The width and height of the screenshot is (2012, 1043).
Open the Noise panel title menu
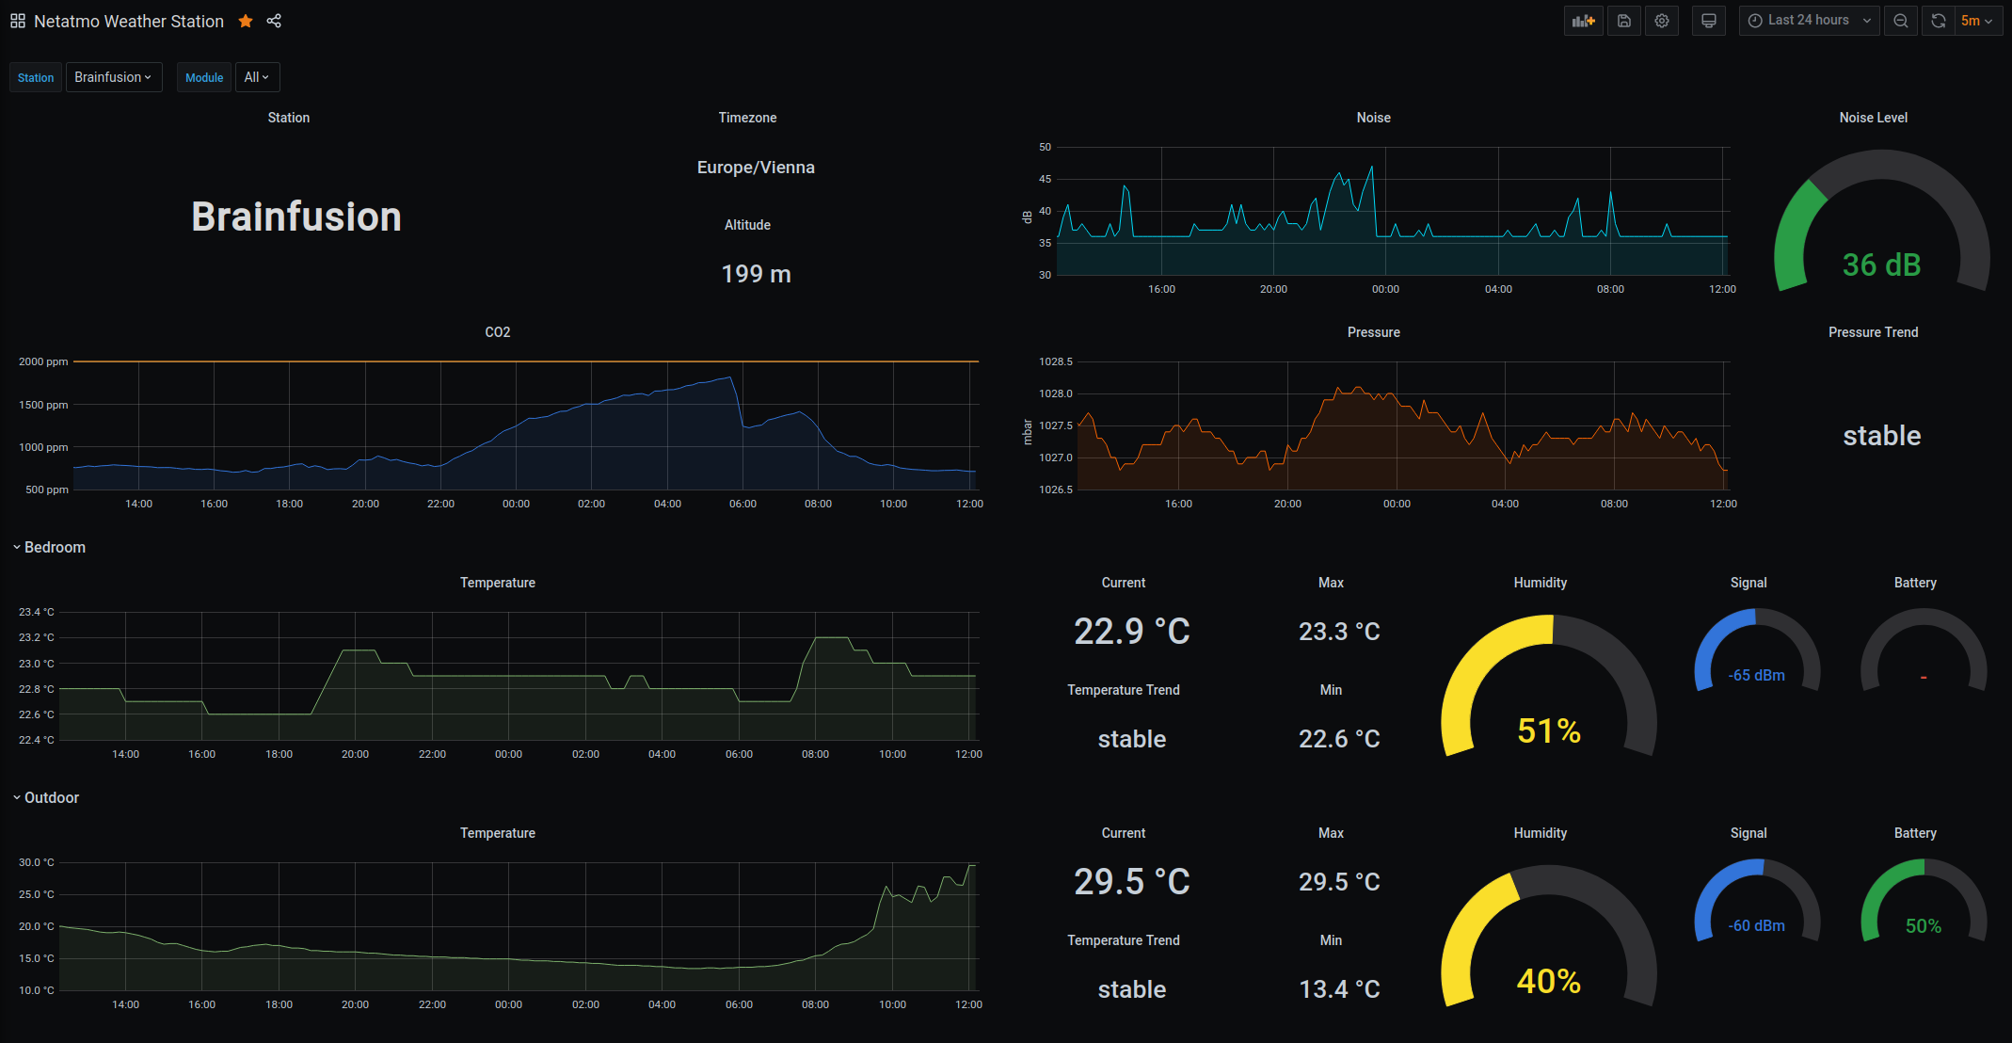coord(1373,118)
